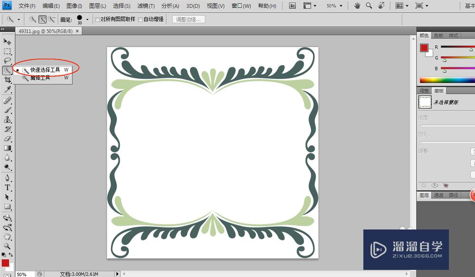Open the 图像(I) menu
The image size is (475, 277).
click(x=74, y=6)
